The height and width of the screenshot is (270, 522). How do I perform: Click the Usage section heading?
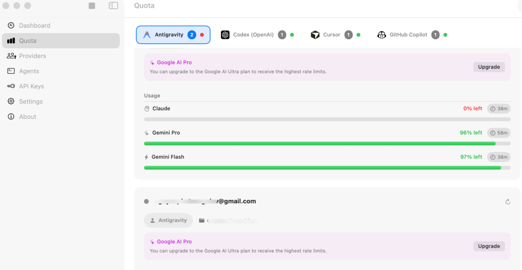(152, 96)
